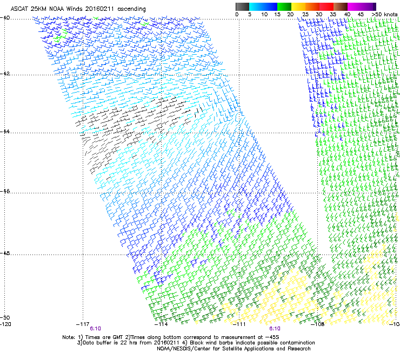This screenshot has width=400, height=352.
Task: Click the '-42' latitude axis label
Action: click(5, 74)
